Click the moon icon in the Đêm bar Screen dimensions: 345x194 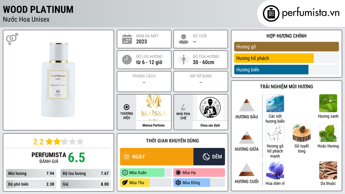(x=206, y=157)
